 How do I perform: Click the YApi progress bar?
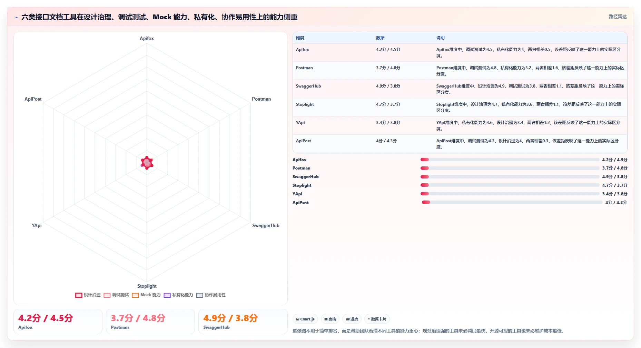pyautogui.click(x=510, y=194)
